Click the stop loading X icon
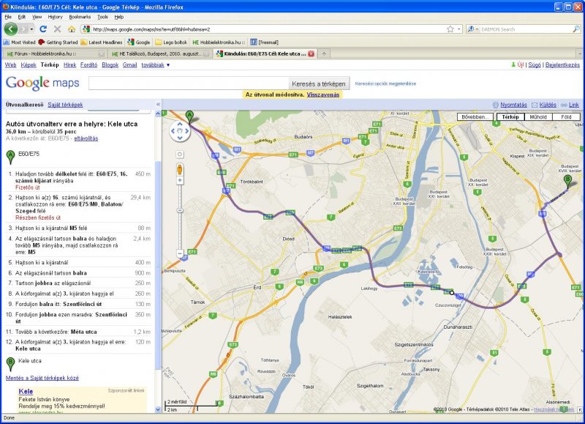The image size is (585, 424). pyautogui.click(x=57, y=29)
